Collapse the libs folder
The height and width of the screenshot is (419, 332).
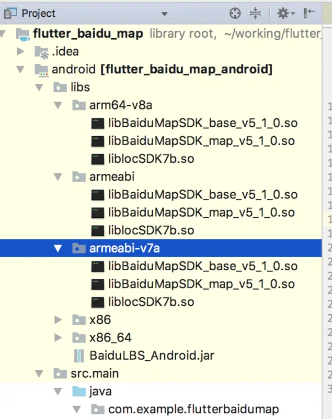pos(39,87)
